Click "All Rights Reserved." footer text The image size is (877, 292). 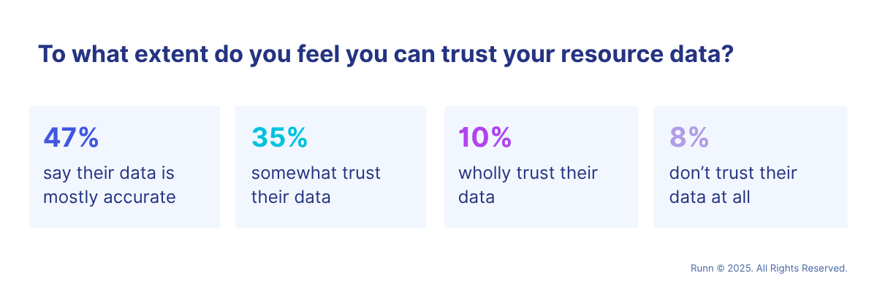point(802,269)
